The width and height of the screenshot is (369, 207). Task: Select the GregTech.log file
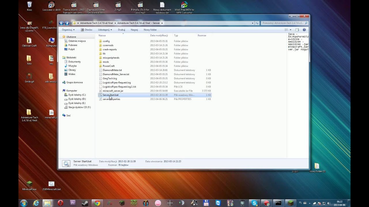[x=110, y=78]
